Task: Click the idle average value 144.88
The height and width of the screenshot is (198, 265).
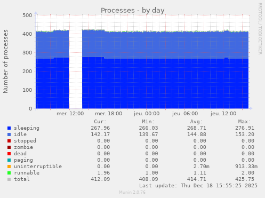Action: pos(196,134)
